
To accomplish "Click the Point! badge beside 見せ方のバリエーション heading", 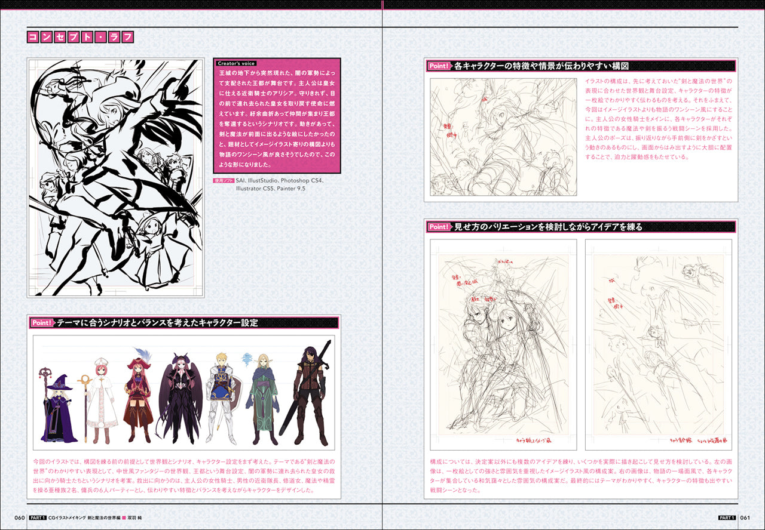I will pos(439,227).
